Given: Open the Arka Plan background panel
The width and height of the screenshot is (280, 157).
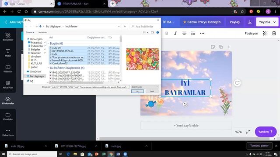Looking at the screenshot, I should (x=8, y=85).
